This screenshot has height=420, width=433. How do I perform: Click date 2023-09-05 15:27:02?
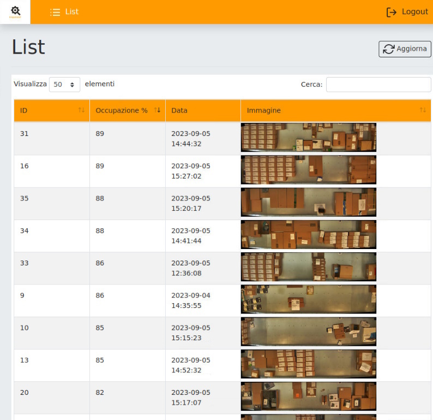click(x=191, y=171)
